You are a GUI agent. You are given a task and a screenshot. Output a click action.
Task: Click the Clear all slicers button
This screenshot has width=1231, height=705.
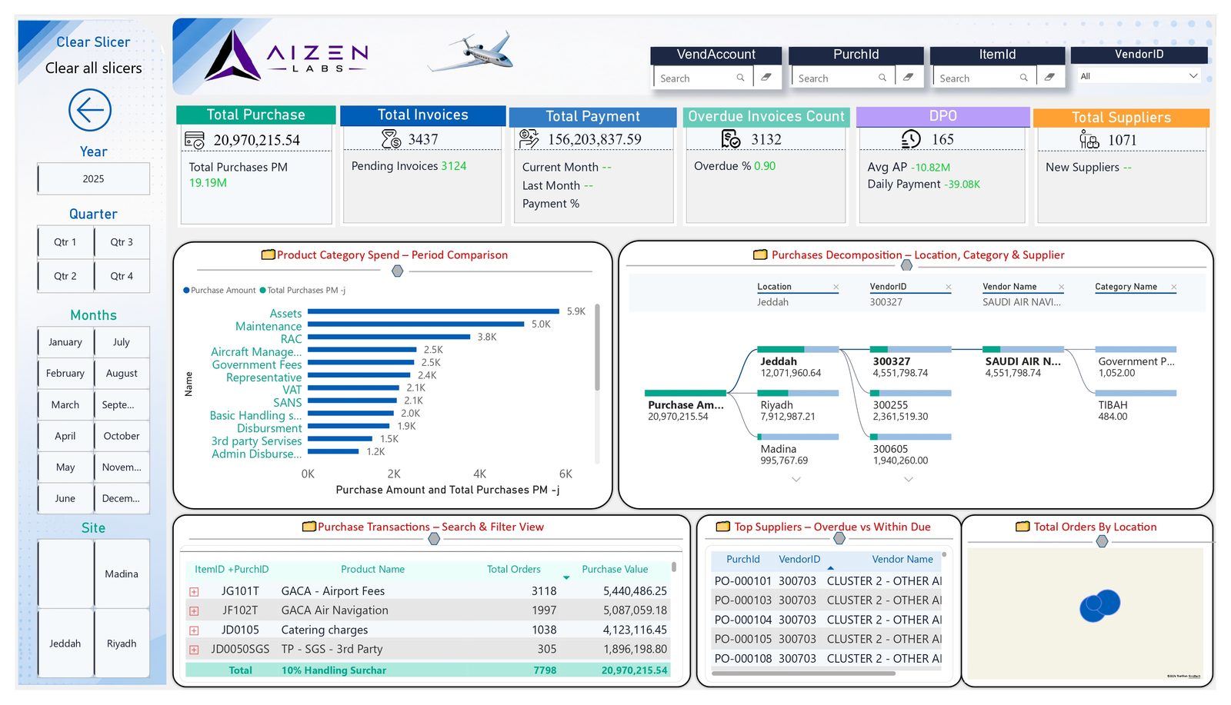coord(93,68)
